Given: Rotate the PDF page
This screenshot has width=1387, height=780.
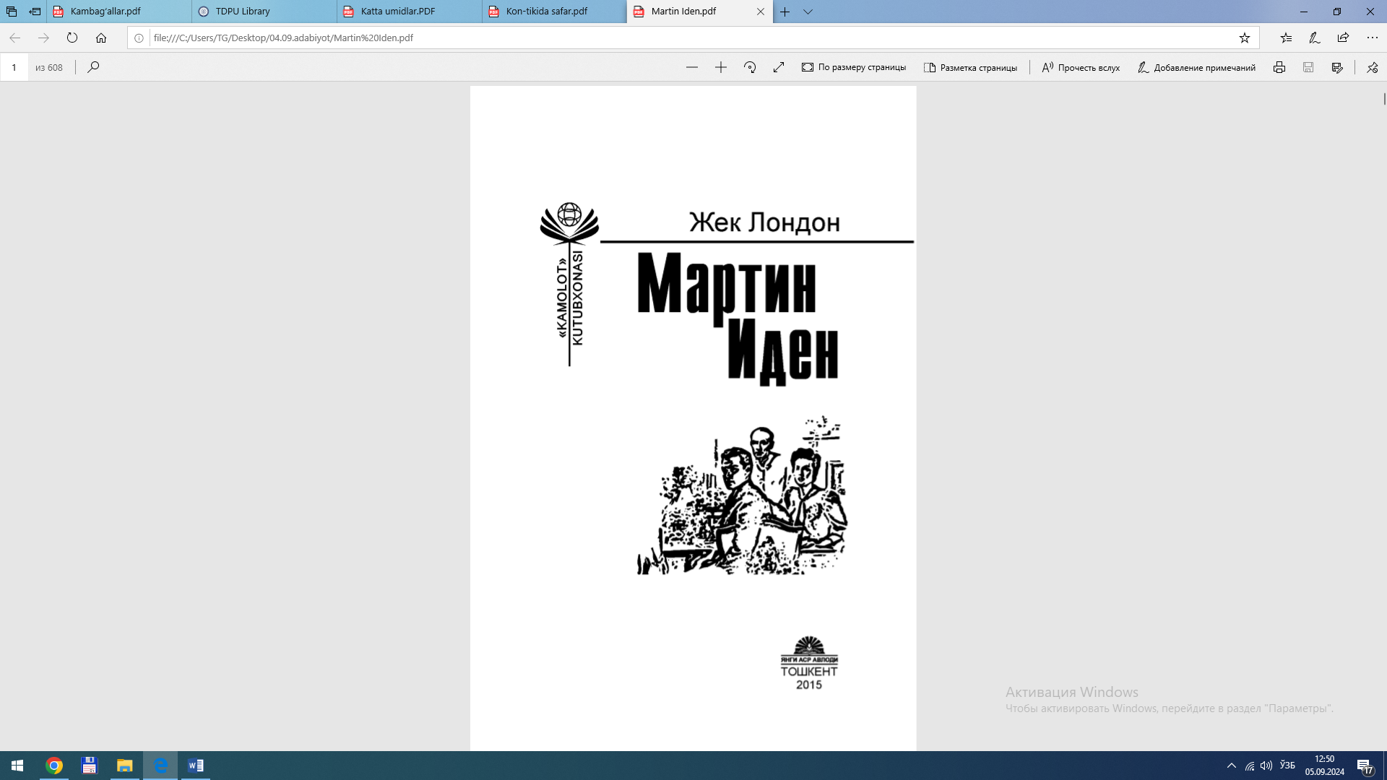Looking at the screenshot, I should (x=750, y=67).
